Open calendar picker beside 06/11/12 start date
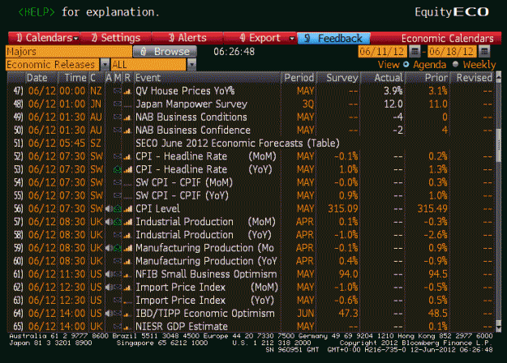The image size is (507, 363). 415,51
